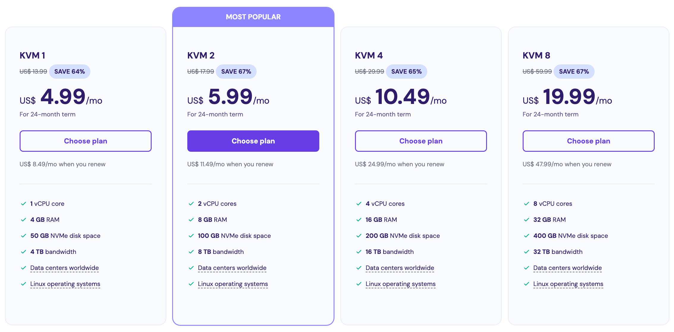Click the checkmark beside 200 GB NVMe disk space
Viewport: 674px width, 332px height.
click(x=359, y=236)
